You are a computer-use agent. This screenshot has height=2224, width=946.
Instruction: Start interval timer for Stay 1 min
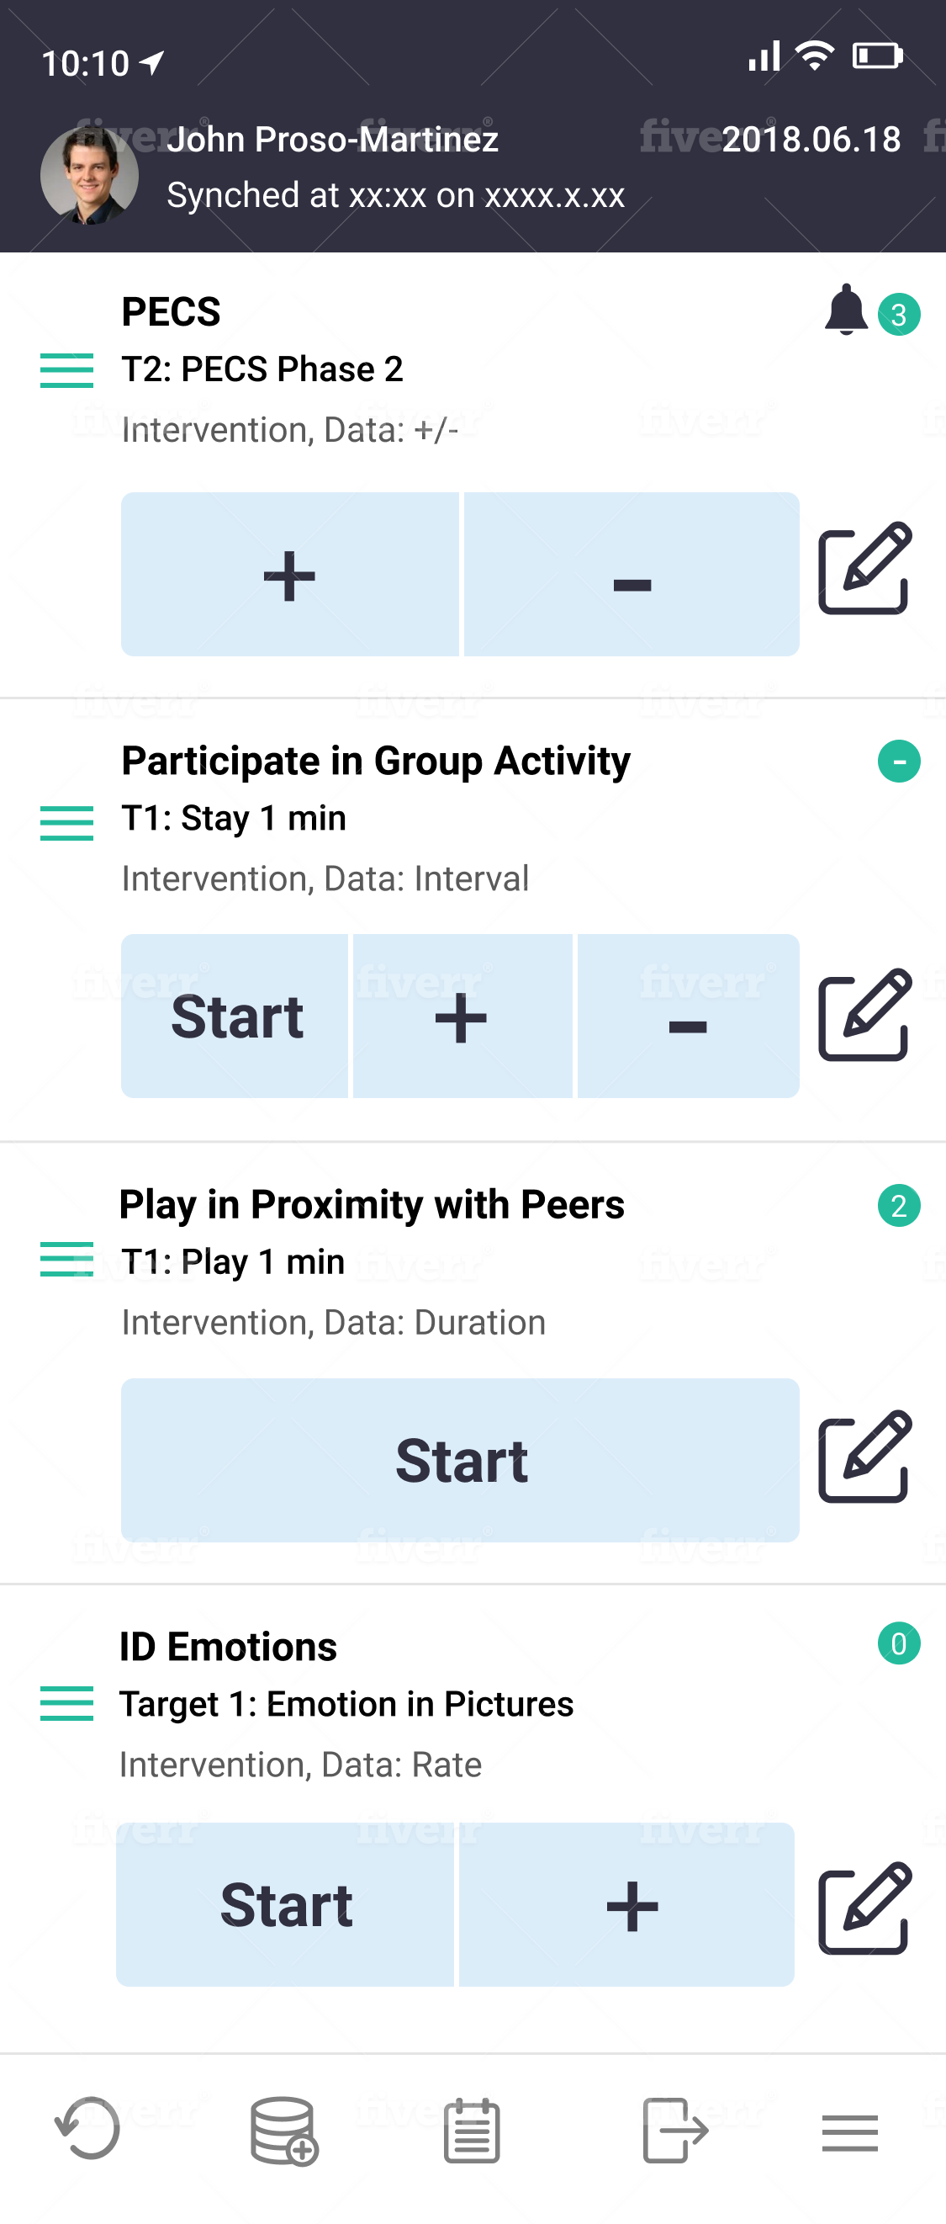point(235,1017)
